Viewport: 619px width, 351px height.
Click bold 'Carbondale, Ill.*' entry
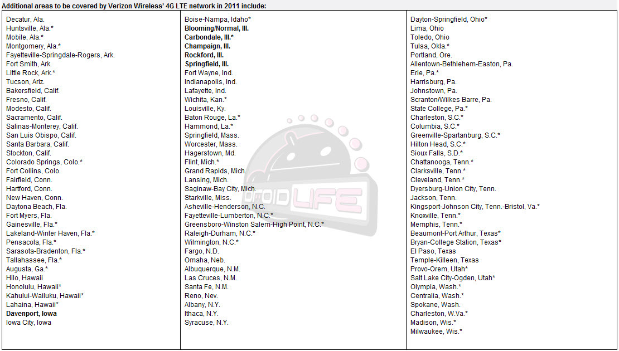coord(209,37)
